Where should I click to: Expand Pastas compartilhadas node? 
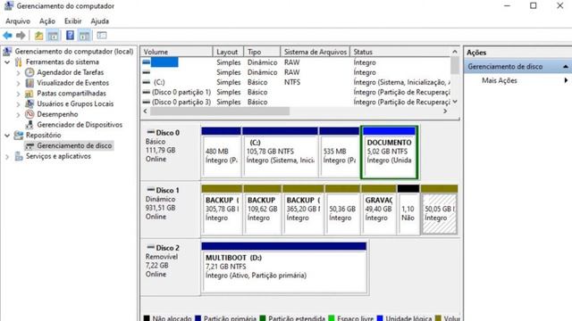(19, 94)
